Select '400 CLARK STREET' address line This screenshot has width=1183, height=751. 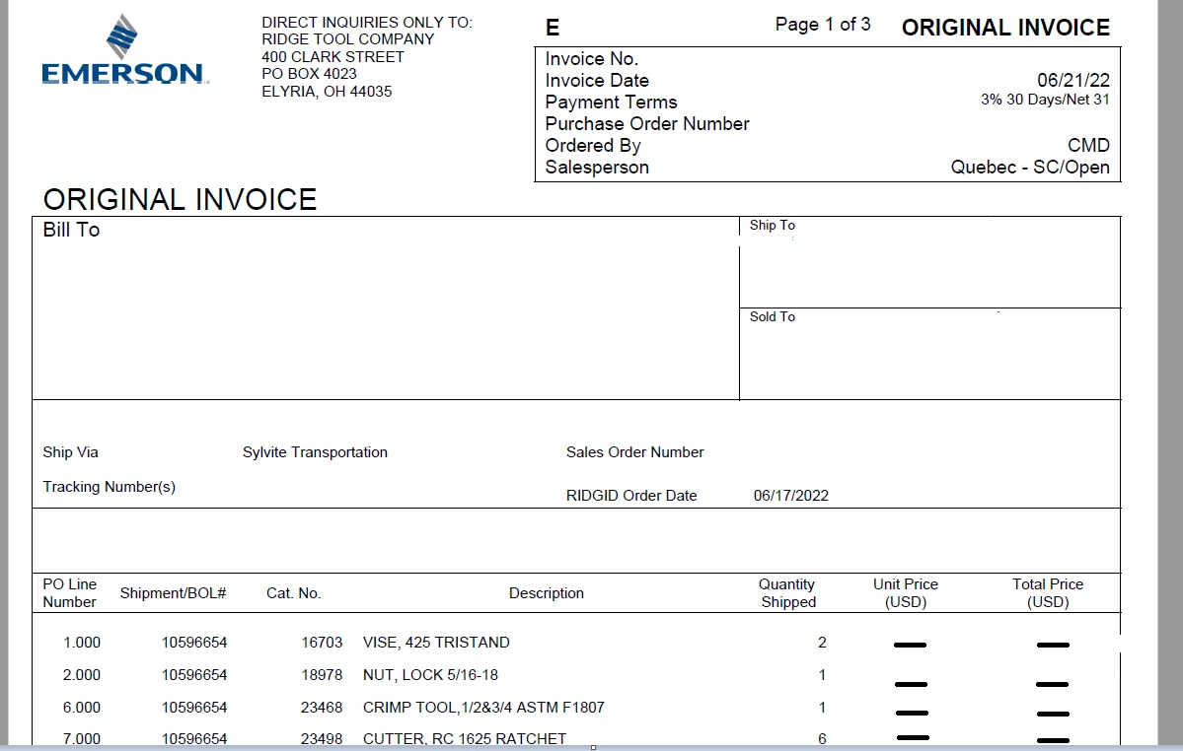pos(333,56)
